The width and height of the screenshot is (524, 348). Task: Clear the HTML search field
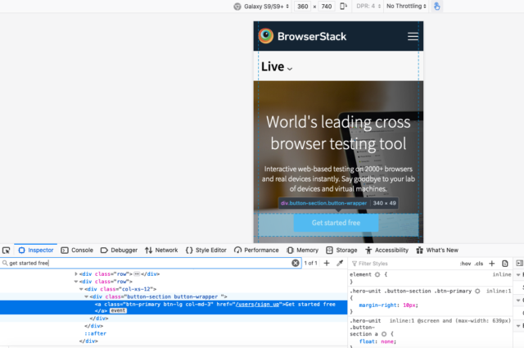pos(296,263)
